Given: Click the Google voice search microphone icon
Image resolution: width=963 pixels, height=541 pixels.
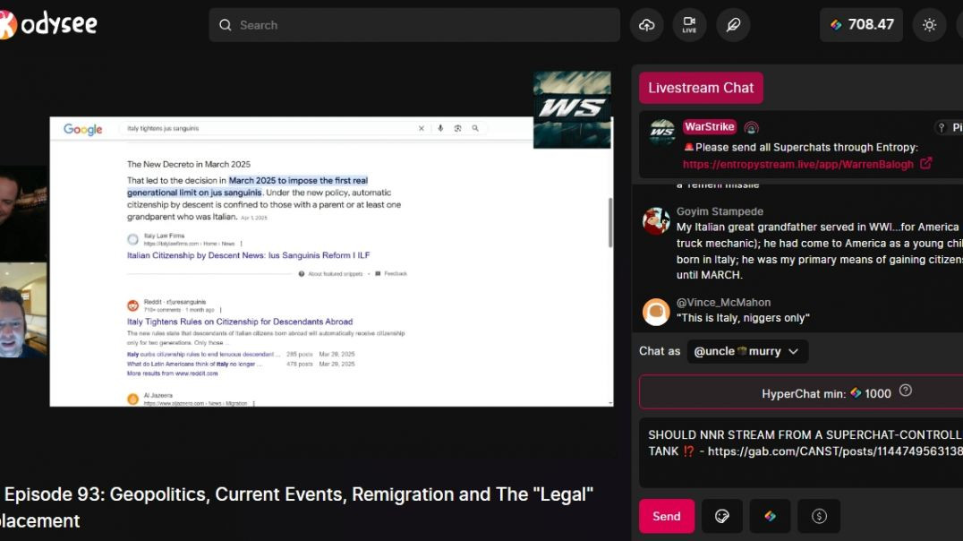Looking at the screenshot, I should [x=440, y=128].
